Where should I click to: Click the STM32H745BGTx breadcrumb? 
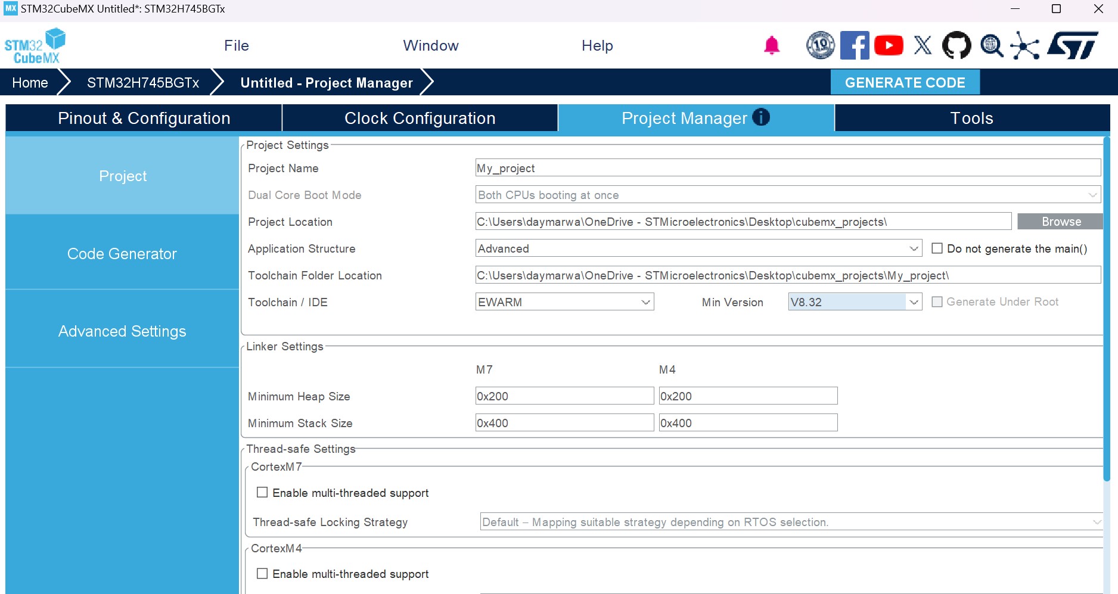tap(143, 83)
